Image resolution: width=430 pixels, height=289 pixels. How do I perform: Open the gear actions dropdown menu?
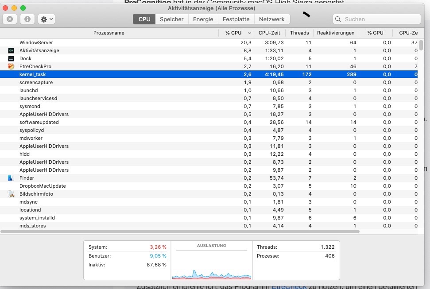46,19
